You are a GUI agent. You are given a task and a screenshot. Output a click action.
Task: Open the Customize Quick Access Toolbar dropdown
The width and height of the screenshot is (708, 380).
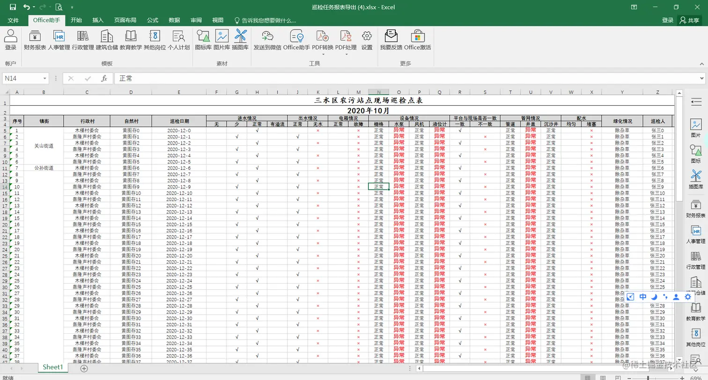tap(72, 7)
